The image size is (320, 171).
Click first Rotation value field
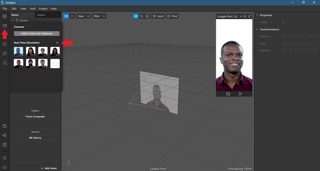click(x=288, y=50)
